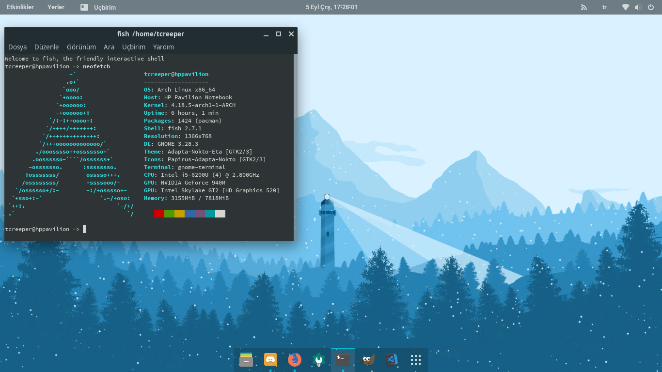Open Firefox from the dock
The image size is (662, 372).
[x=294, y=359]
